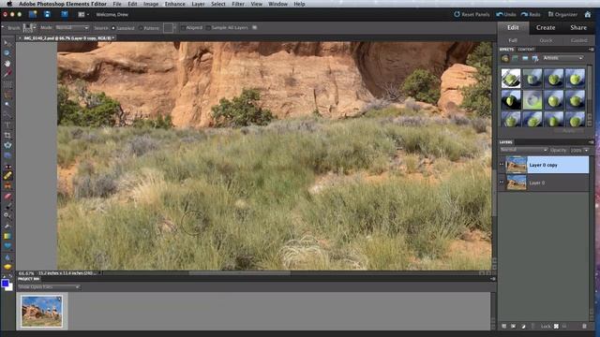The height and width of the screenshot is (337, 600).
Task: Select the Healing Brush bandage tool
Action: (x=7, y=176)
